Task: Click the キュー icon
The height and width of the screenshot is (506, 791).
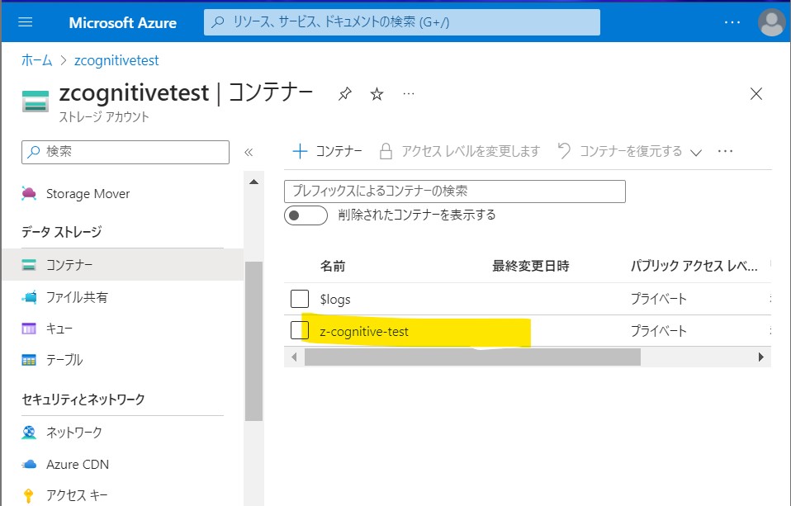Action: point(29,329)
